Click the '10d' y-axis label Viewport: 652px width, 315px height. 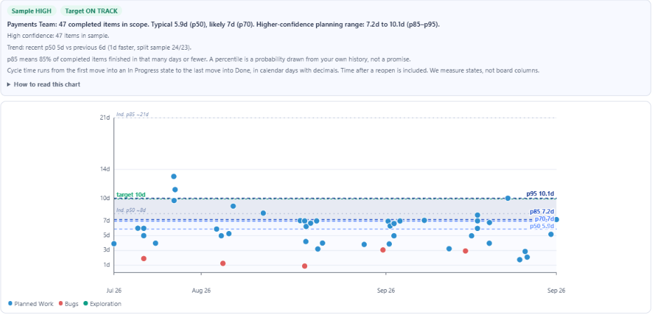point(104,198)
